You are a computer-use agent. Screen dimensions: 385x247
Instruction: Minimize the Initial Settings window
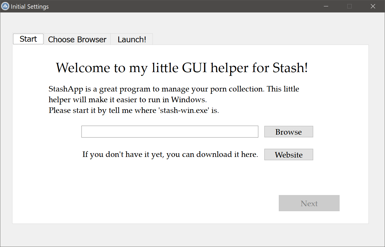click(x=326, y=6)
